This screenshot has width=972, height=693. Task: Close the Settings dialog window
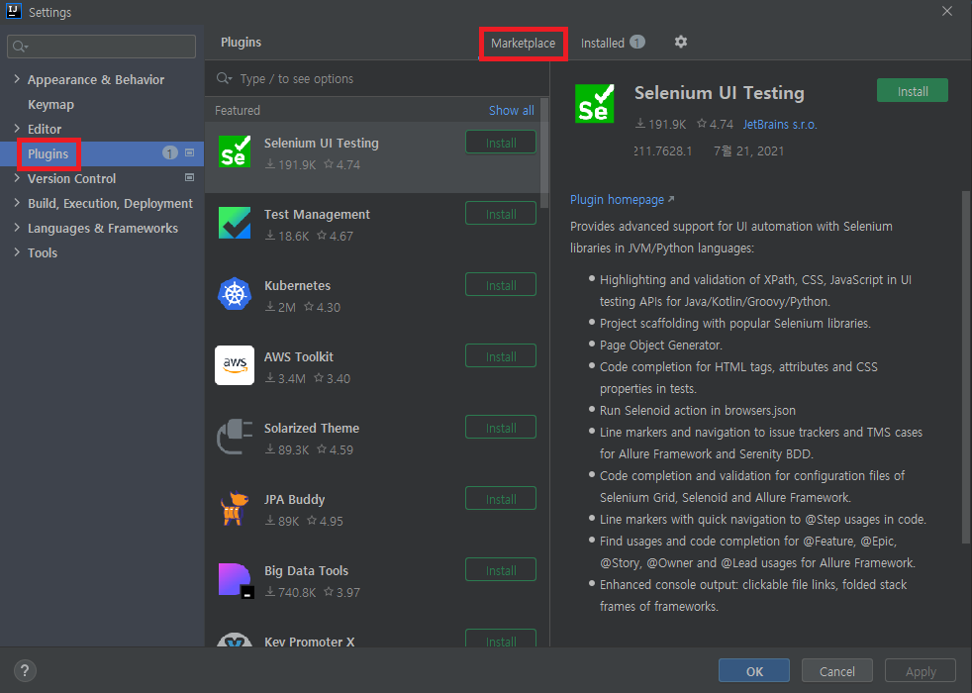pyautogui.click(x=946, y=11)
